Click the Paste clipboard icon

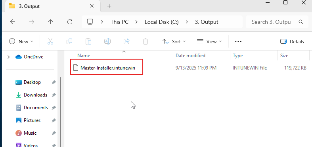88,41
